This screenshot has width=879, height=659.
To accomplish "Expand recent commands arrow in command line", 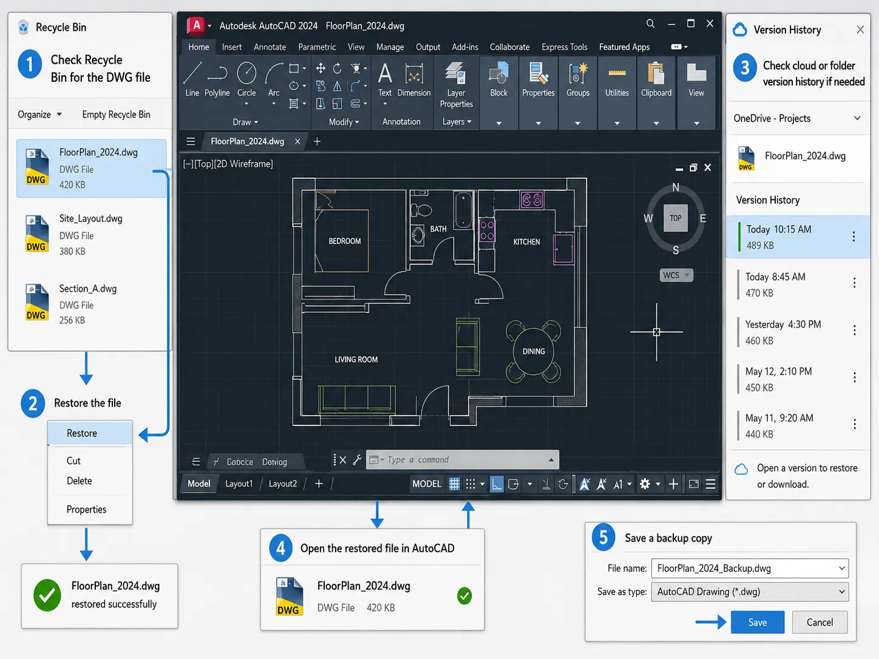I will 551,460.
